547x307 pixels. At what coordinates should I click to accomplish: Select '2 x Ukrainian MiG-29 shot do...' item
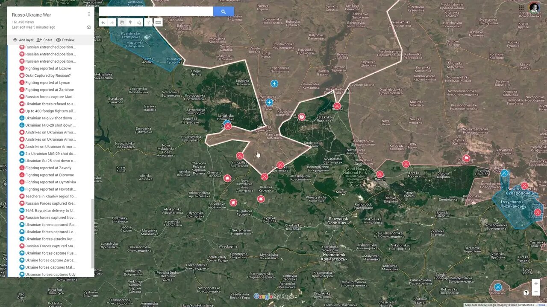(48, 153)
